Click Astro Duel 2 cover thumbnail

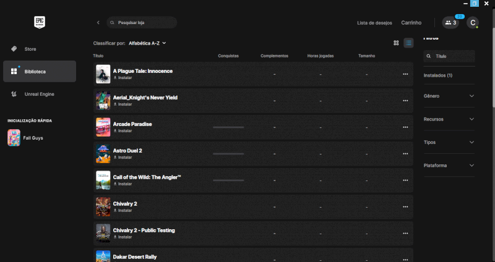point(103,154)
